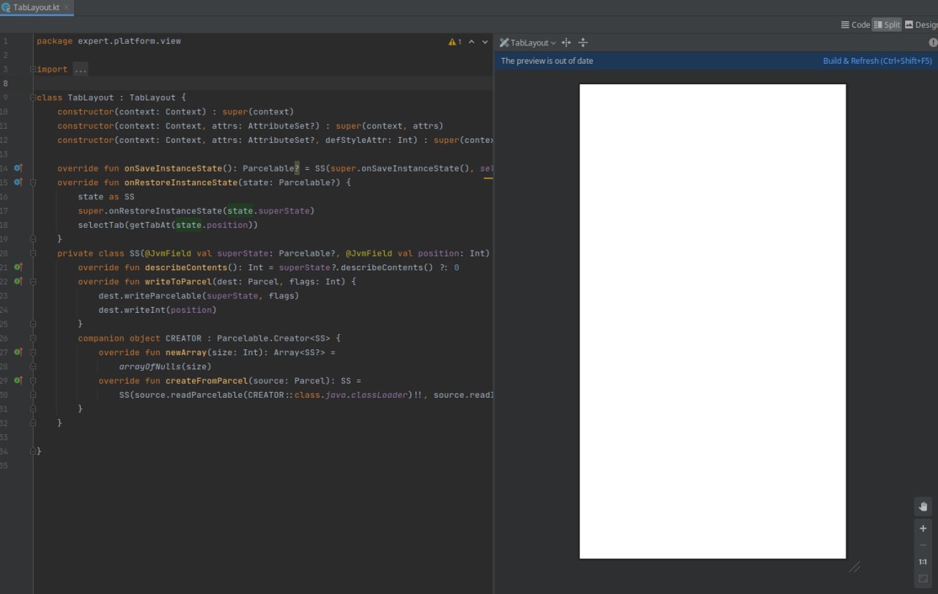Click the folded import ellipsis
Screen dimensions: 938x594
coord(81,70)
